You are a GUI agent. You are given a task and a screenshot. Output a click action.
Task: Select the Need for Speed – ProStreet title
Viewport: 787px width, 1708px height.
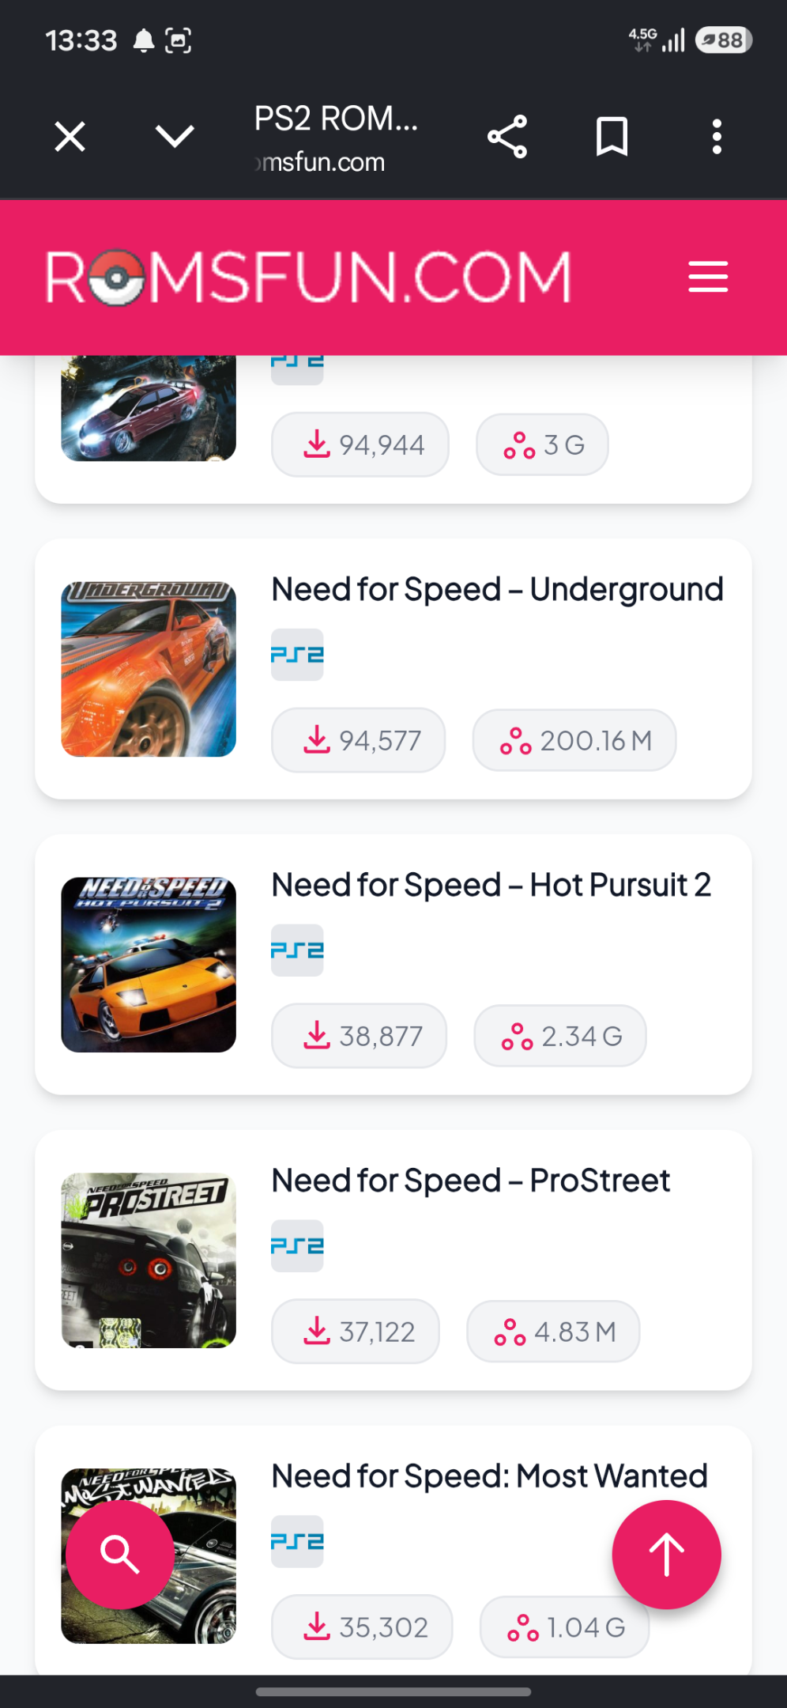(470, 1181)
